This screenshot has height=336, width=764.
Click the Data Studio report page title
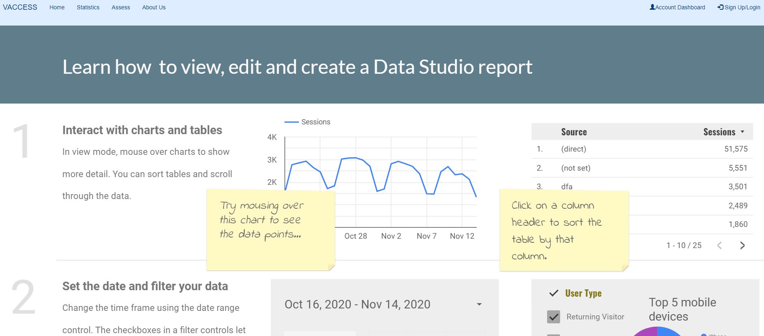point(297,67)
